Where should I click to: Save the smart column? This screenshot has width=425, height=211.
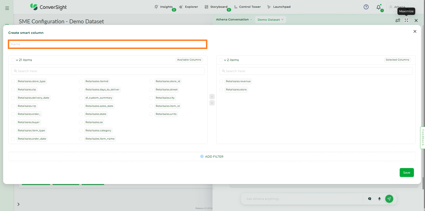click(406, 173)
